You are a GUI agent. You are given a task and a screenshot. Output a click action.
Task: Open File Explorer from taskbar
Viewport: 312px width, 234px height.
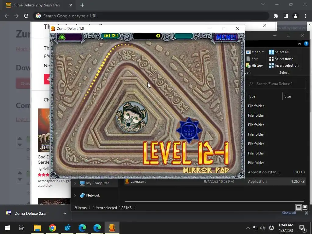(37, 228)
